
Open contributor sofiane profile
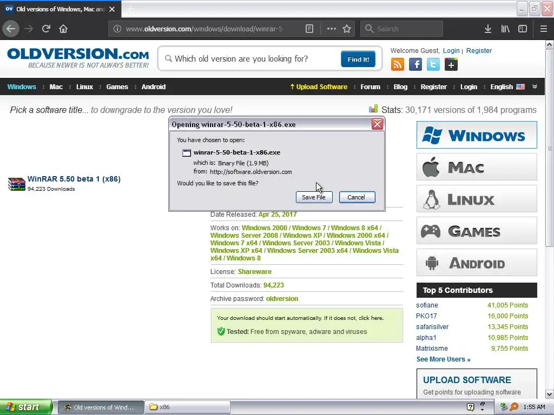tap(427, 305)
